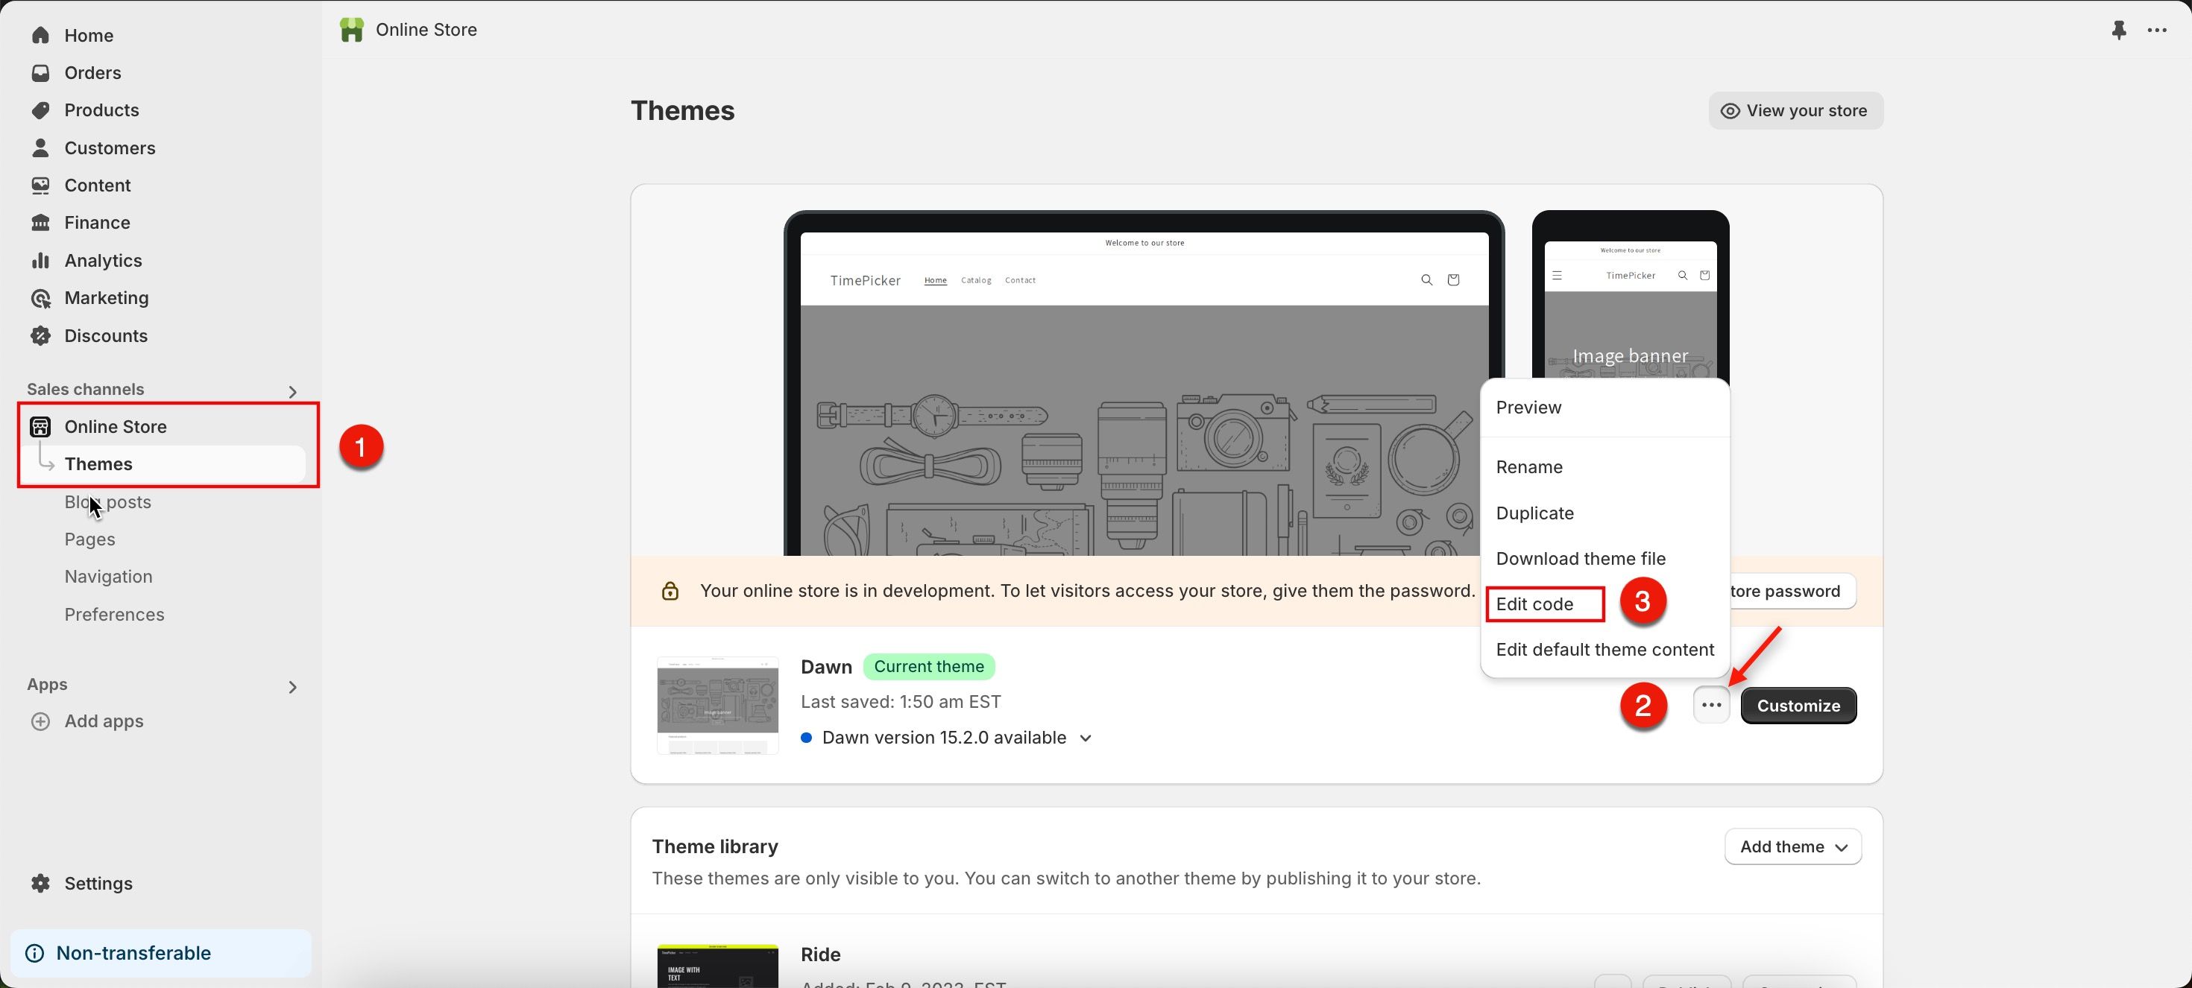Choose Edit code from the menu

click(x=1534, y=604)
